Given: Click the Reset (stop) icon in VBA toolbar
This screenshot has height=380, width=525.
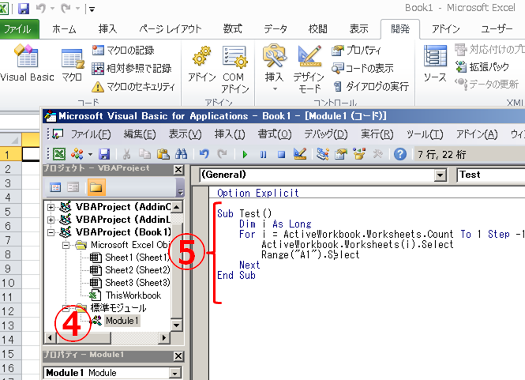Looking at the screenshot, I should tap(281, 154).
